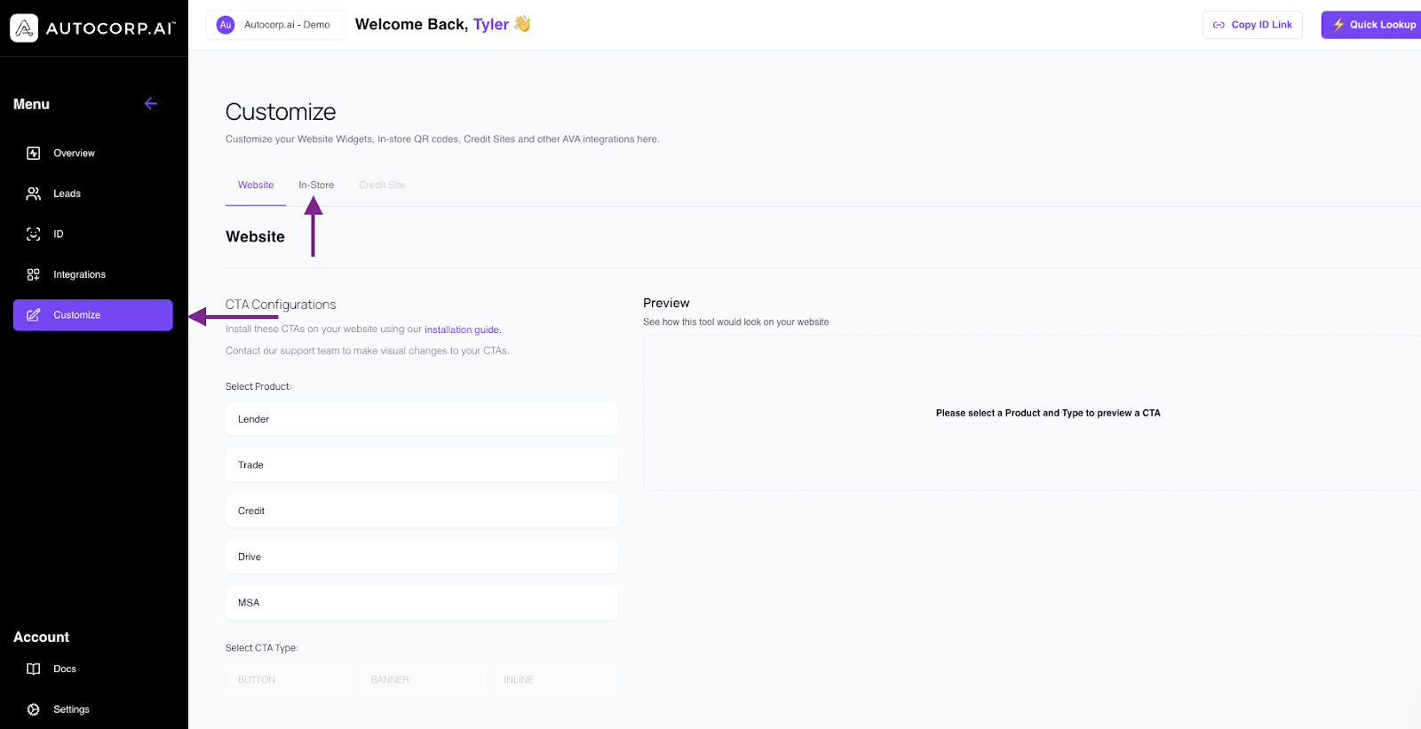
Task: Click the Docs book icon
Action: tap(34, 670)
